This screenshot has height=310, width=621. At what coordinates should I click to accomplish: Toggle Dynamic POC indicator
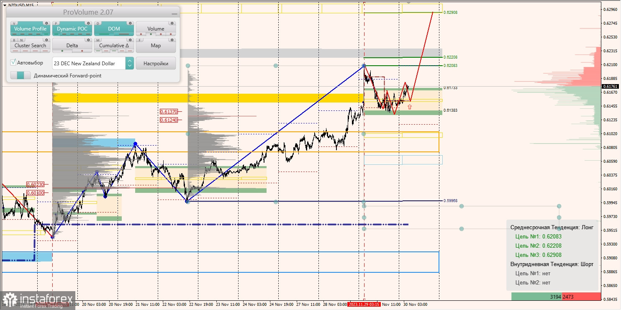coord(72,28)
